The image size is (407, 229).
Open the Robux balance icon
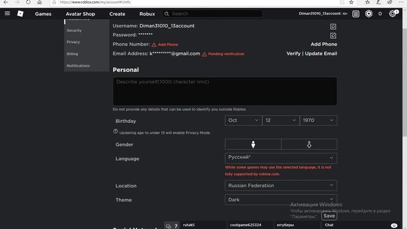[x=369, y=14]
